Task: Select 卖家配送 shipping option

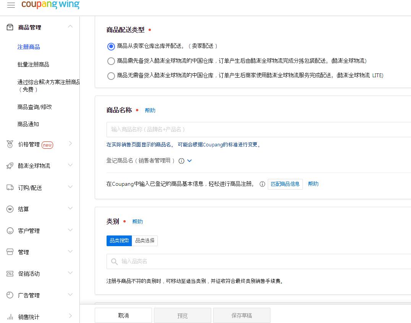Action: [111, 46]
